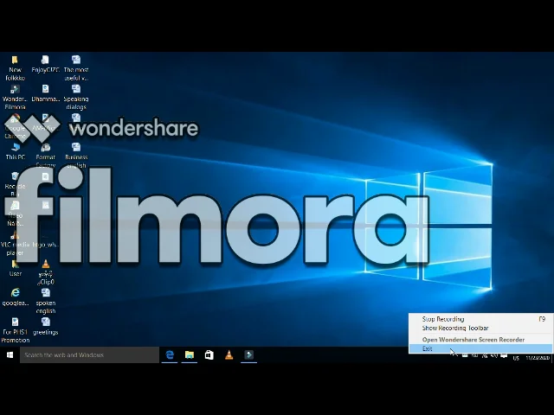Click the volume speaker tray icon
The width and height of the screenshot is (554, 415).
click(494, 355)
